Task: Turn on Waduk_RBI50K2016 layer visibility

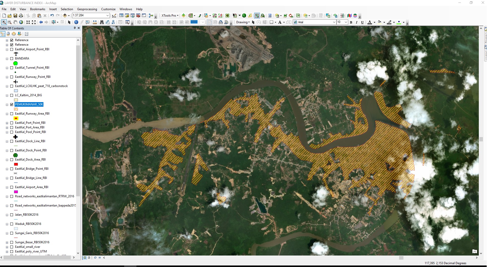Action: pyautogui.click(x=12, y=224)
